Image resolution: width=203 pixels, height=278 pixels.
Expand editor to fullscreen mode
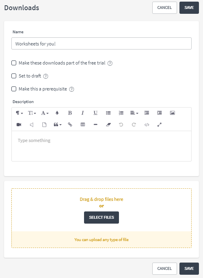tap(160, 125)
